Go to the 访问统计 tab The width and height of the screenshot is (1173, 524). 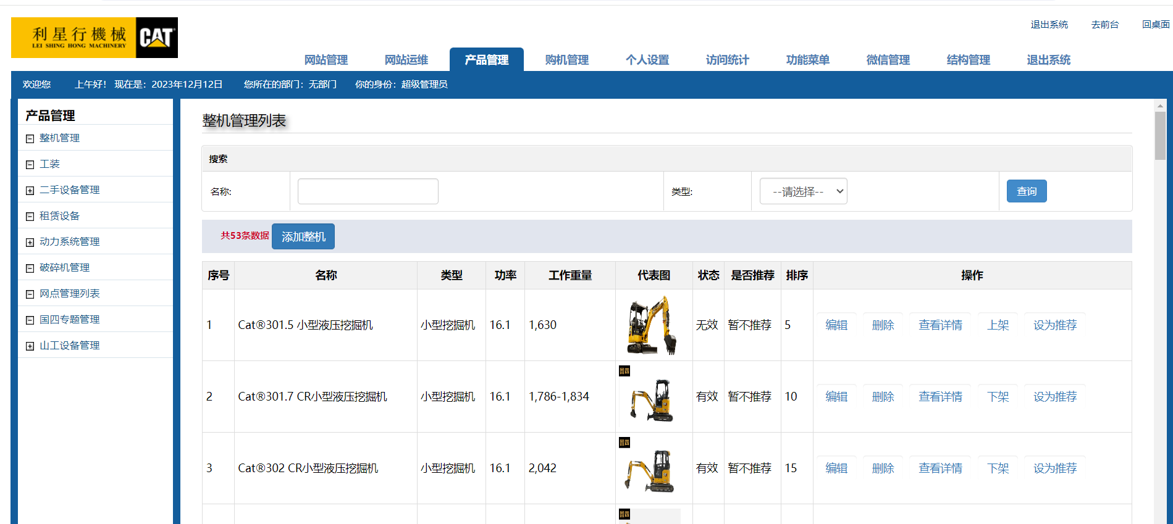(x=728, y=60)
